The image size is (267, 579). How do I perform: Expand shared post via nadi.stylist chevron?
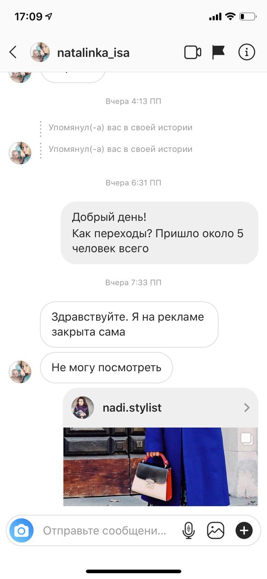[x=247, y=408]
